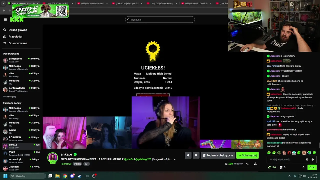Viewport: 320px width, 180px height.
Task: Show hidden system tray icons chevron
Action: click(289, 176)
